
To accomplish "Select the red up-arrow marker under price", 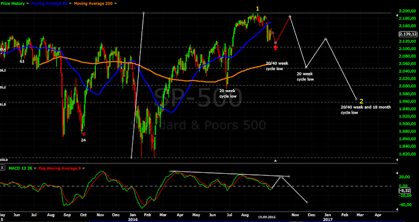I will coord(276,47).
